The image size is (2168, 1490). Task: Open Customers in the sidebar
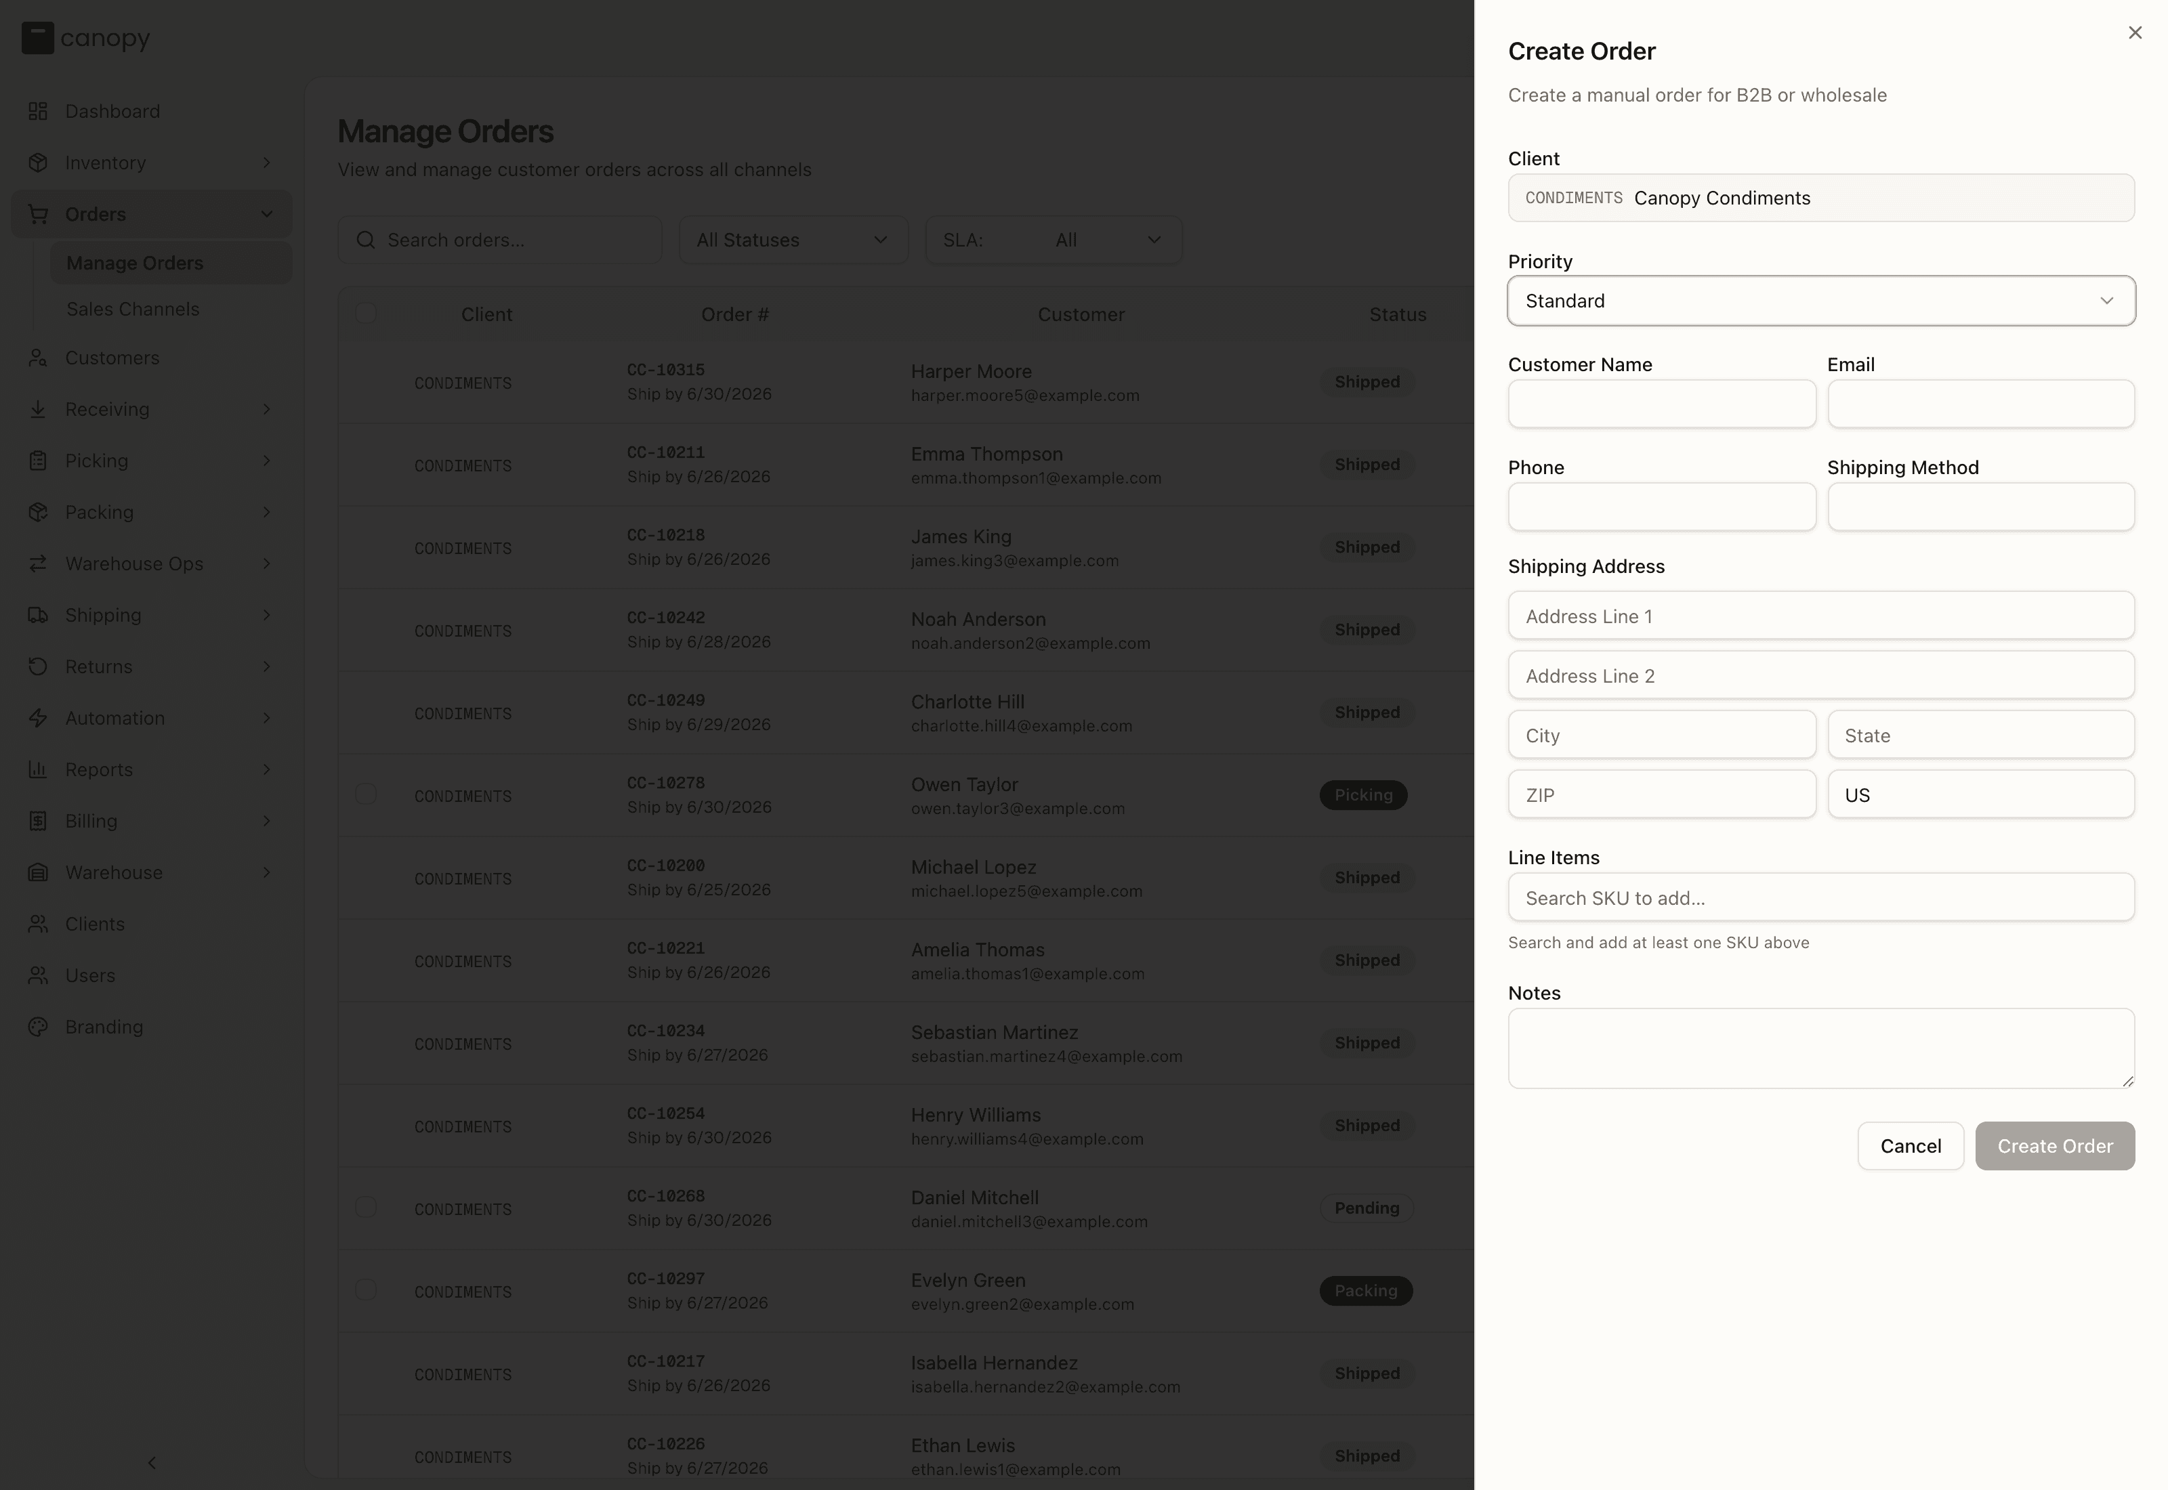point(151,358)
